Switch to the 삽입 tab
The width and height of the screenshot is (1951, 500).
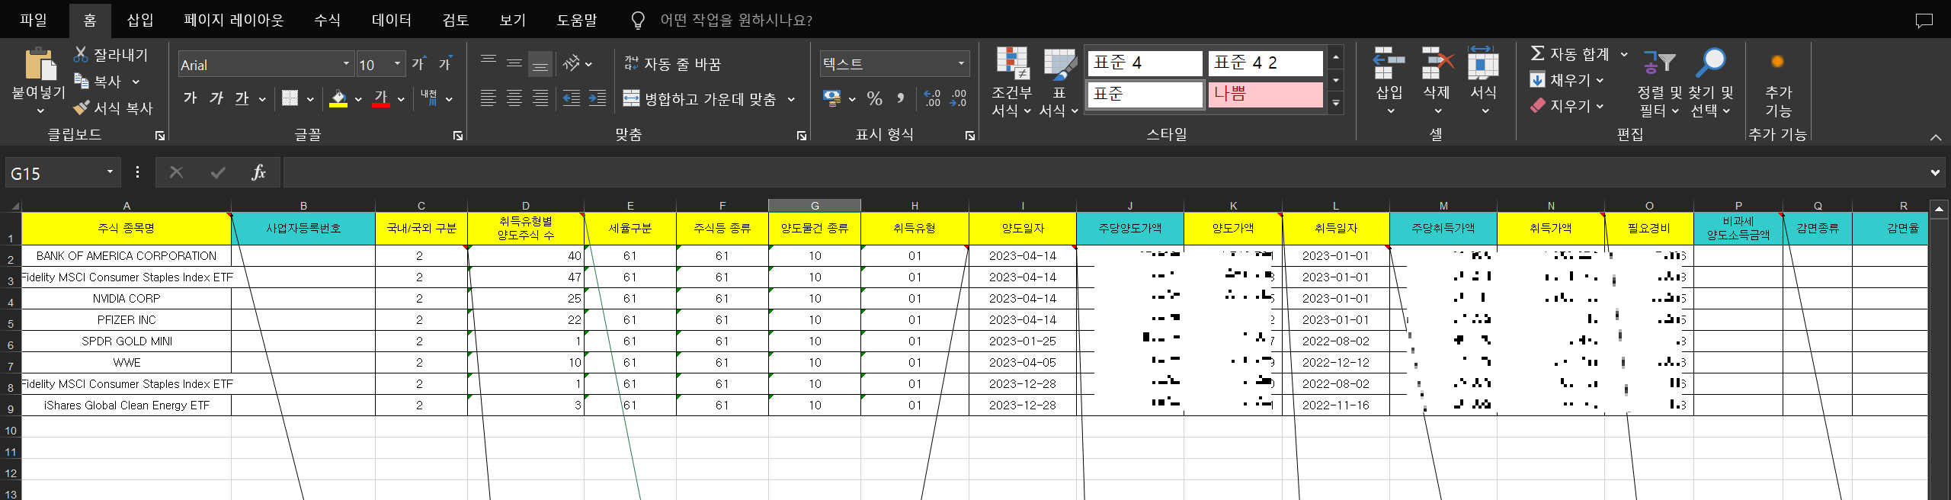(x=140, y=20)
